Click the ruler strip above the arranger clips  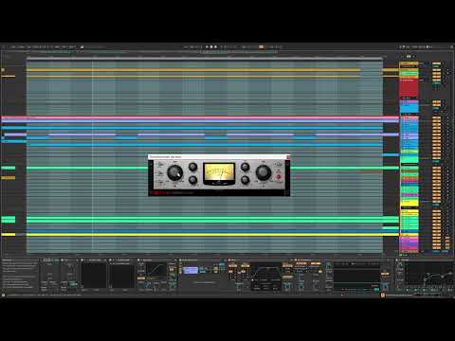[205, 59]
